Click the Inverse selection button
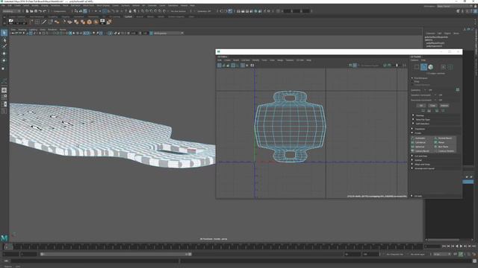Image resolution: width=478 pixels, height=268 pixels. coord(444,106)
